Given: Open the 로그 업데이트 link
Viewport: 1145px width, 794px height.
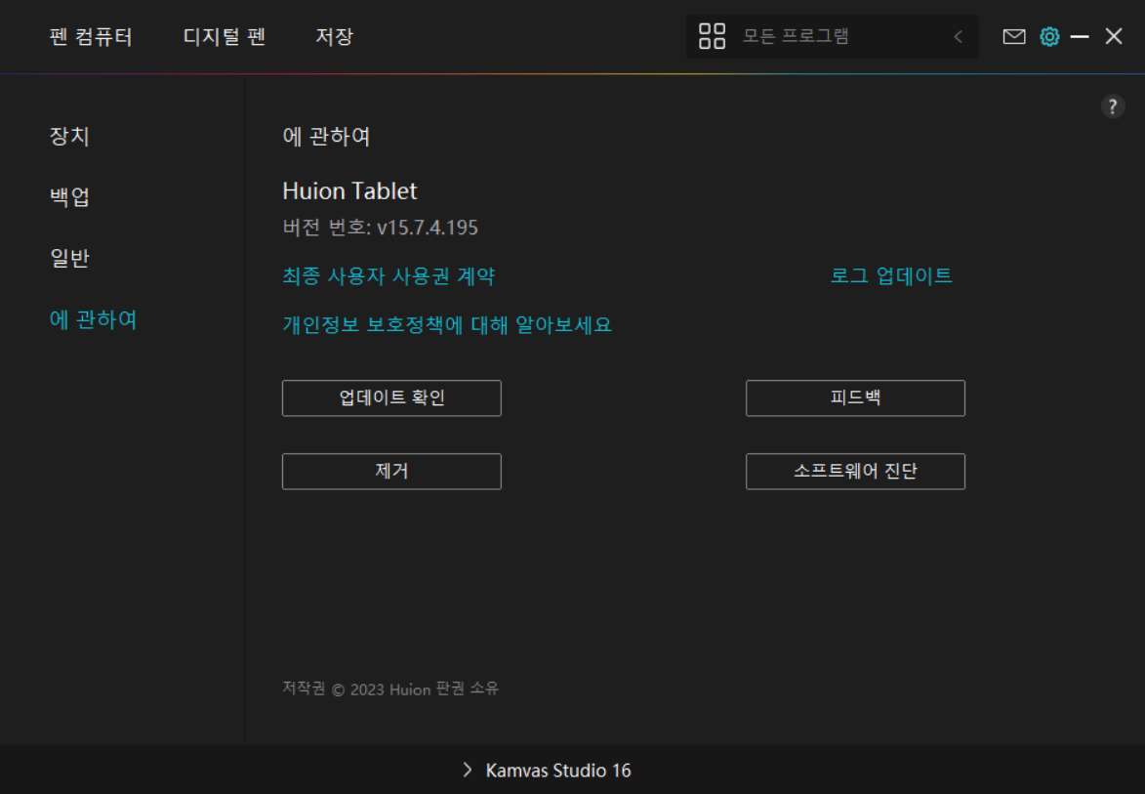Looking at the screenshot, I should point(891,275).
